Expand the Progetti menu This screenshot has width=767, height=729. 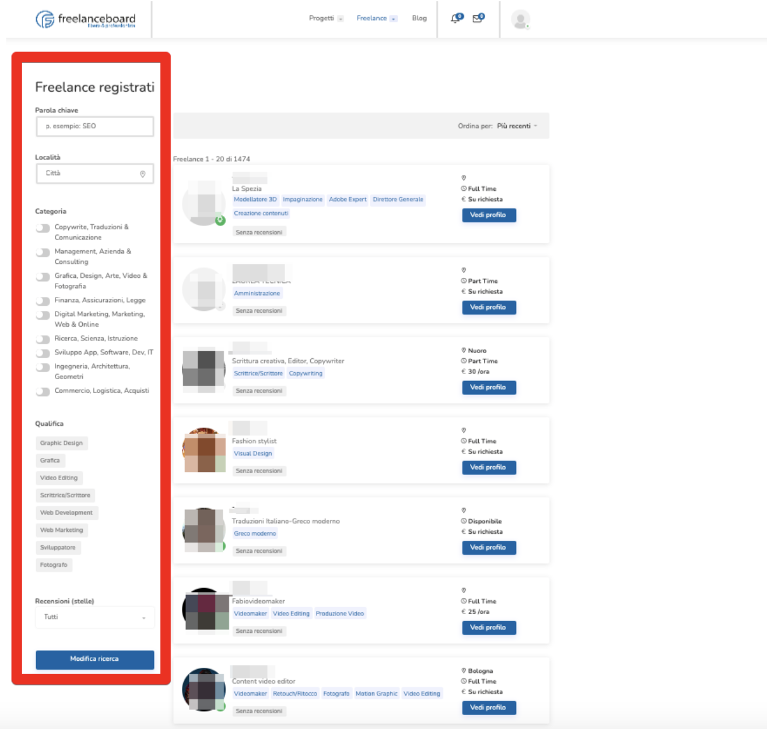point(325,18)
